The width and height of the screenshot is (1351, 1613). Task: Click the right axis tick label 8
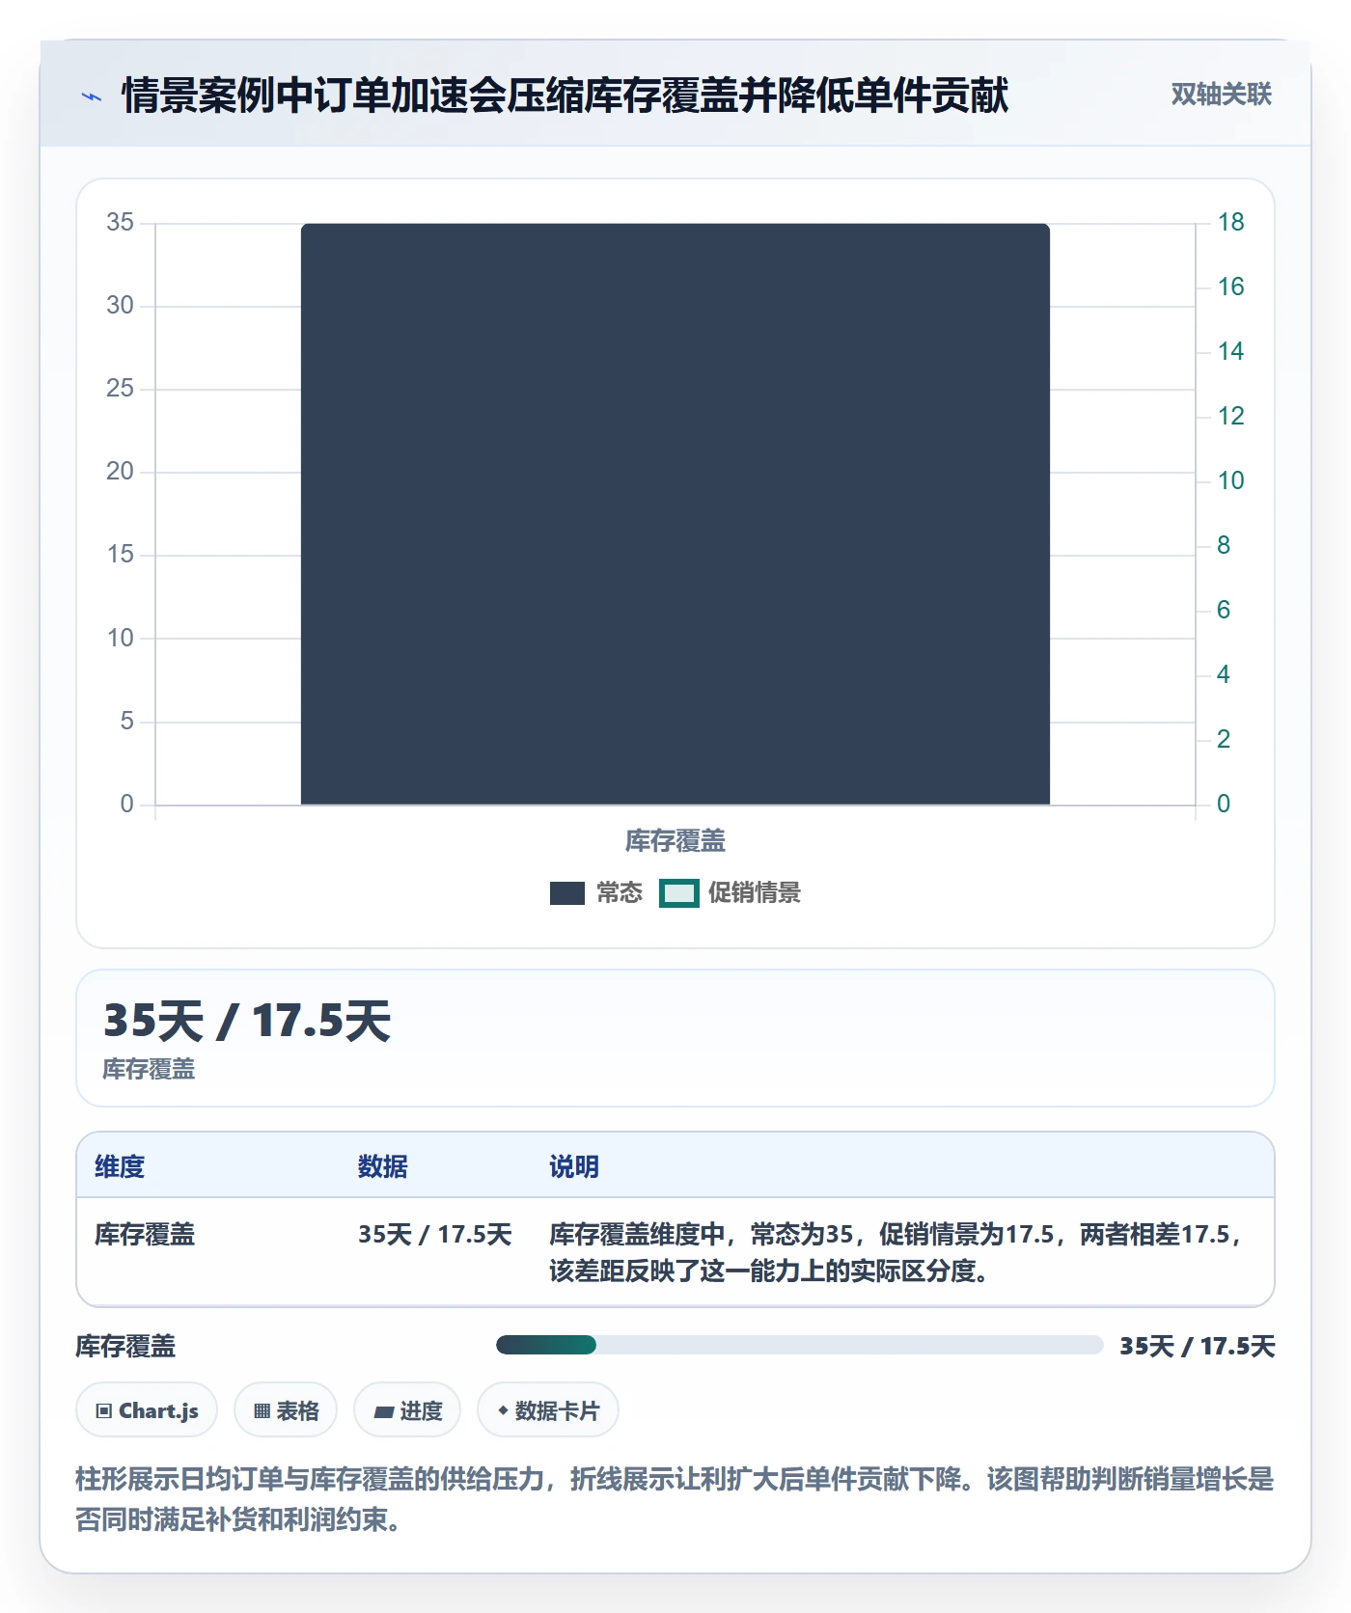(1224, 545)
